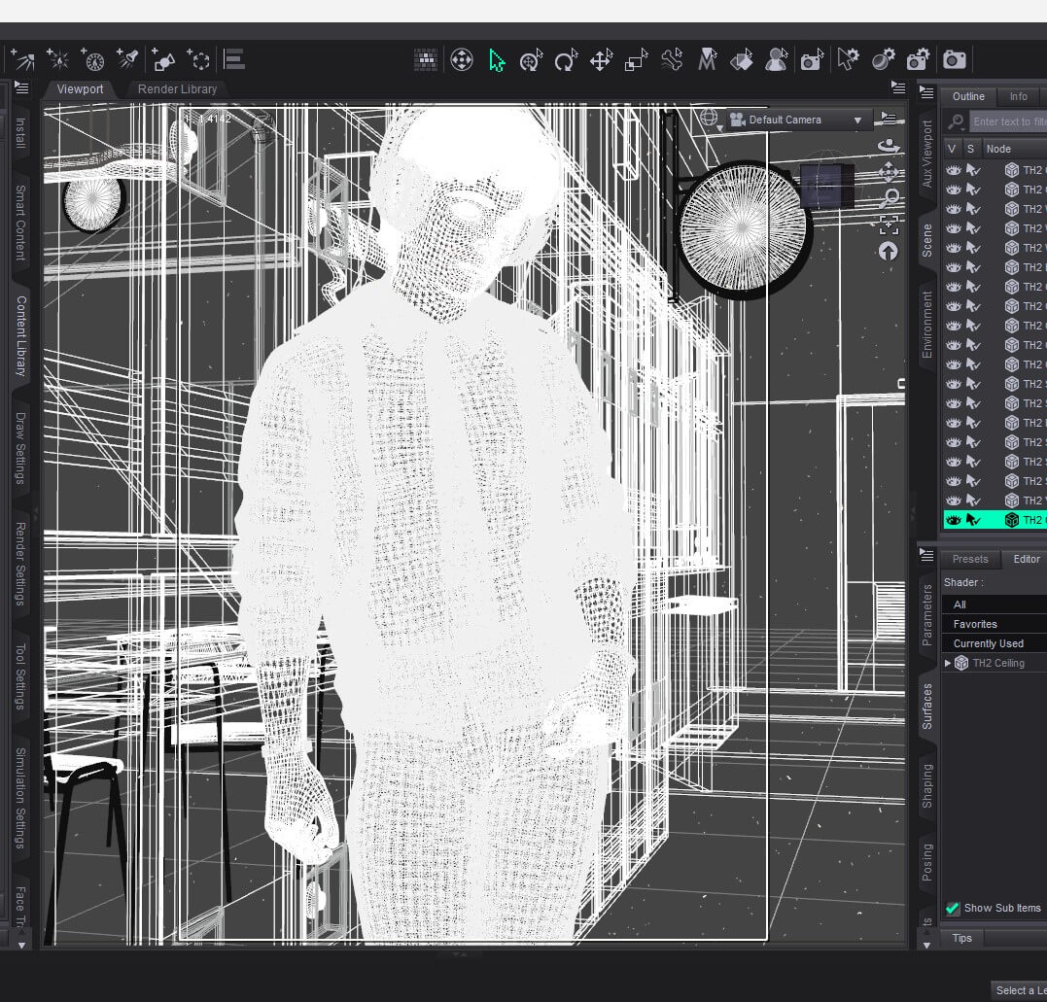Sort by the Node column header
This screenshot has width=1047, height=1002.
pos(1015,149)
